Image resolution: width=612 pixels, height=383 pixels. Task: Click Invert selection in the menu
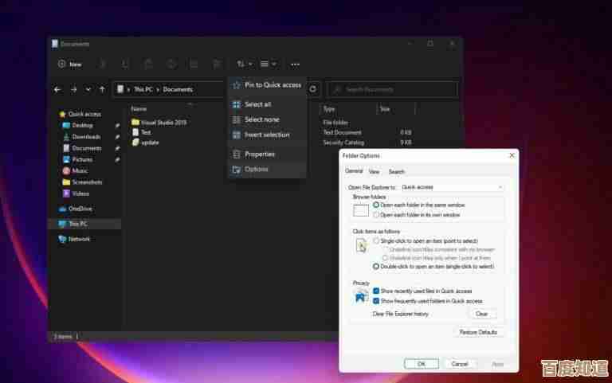coord(267,135)
